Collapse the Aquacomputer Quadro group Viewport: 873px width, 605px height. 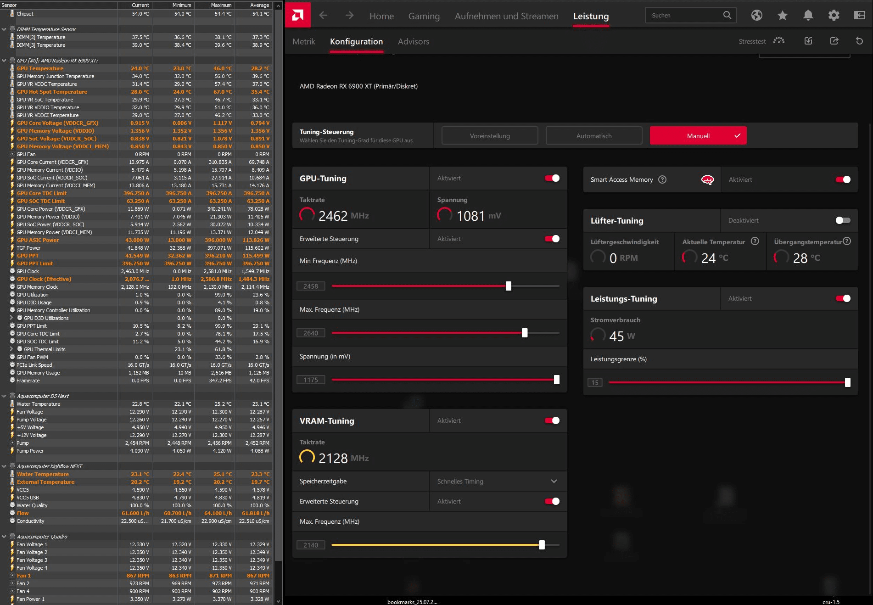4,537
